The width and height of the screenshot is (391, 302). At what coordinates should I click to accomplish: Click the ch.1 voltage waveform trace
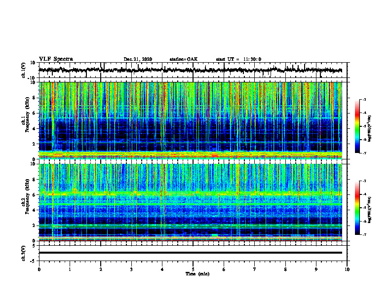pos(190,70)
